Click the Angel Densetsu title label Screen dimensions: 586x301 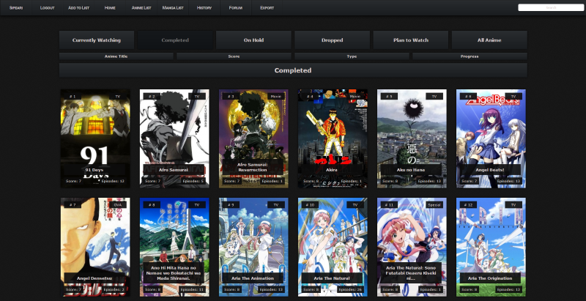[x=94, y=278]
